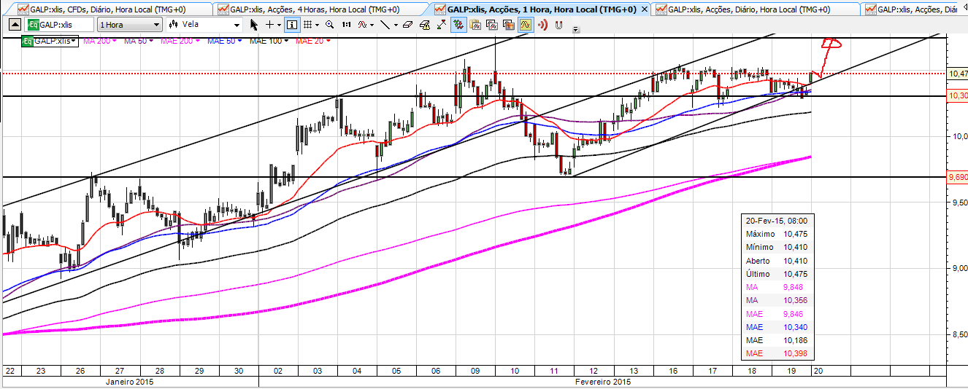Select the eraser tool
This screenshot has height=389, width=968.
coord(407,25)
